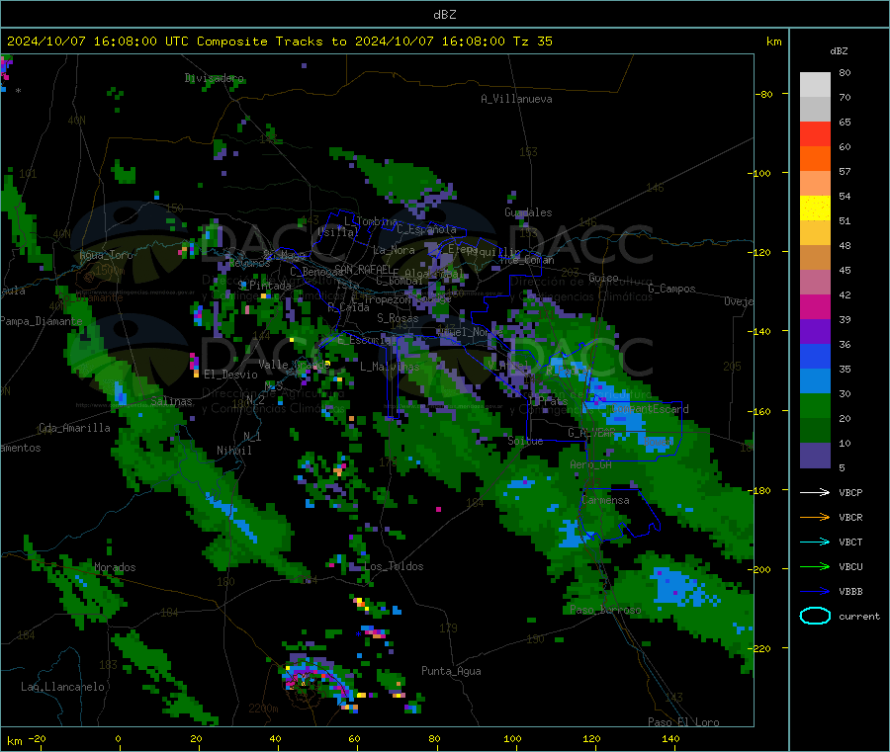This screenshot has width=890, height=752.
Task: Click the -80 km vertical axis label
Action: click(x=762, y=94)
